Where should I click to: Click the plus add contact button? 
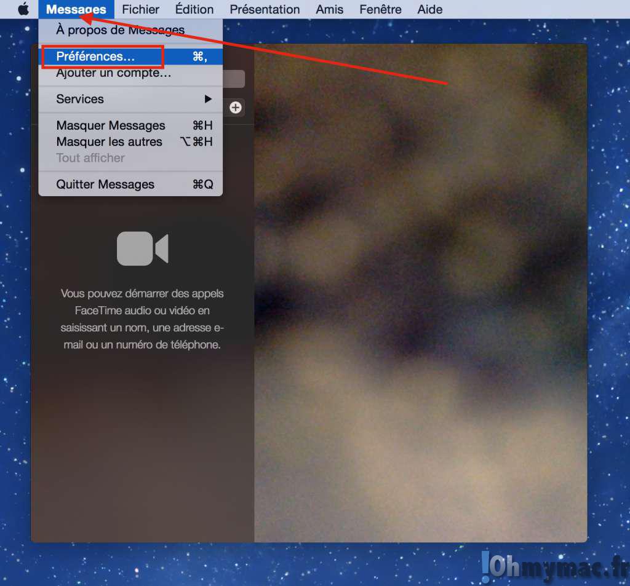coord(236,107)
